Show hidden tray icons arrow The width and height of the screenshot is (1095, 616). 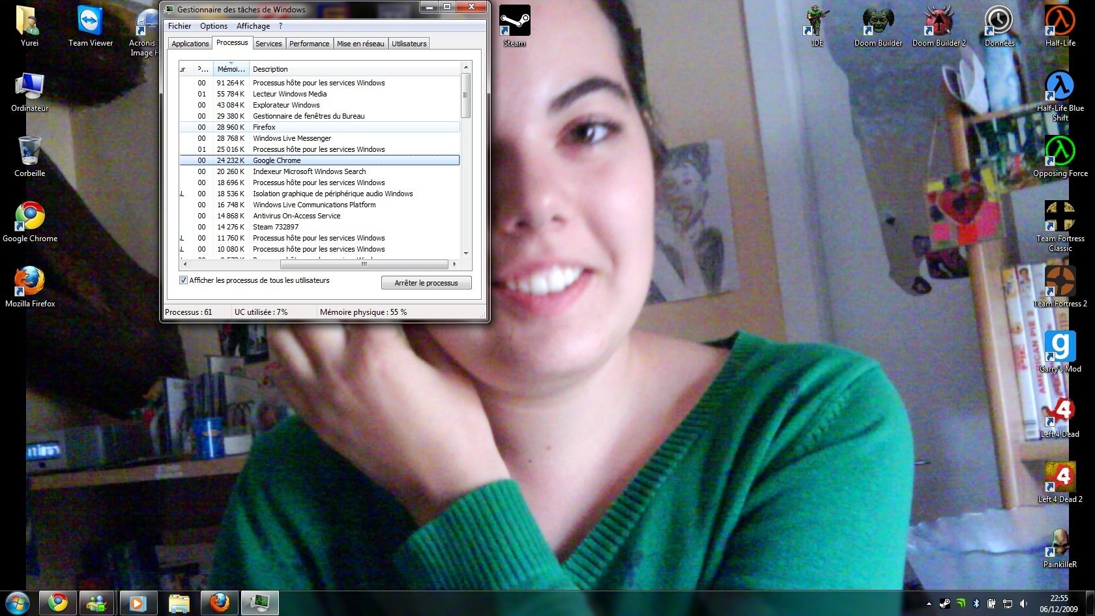tap(929, 604)
